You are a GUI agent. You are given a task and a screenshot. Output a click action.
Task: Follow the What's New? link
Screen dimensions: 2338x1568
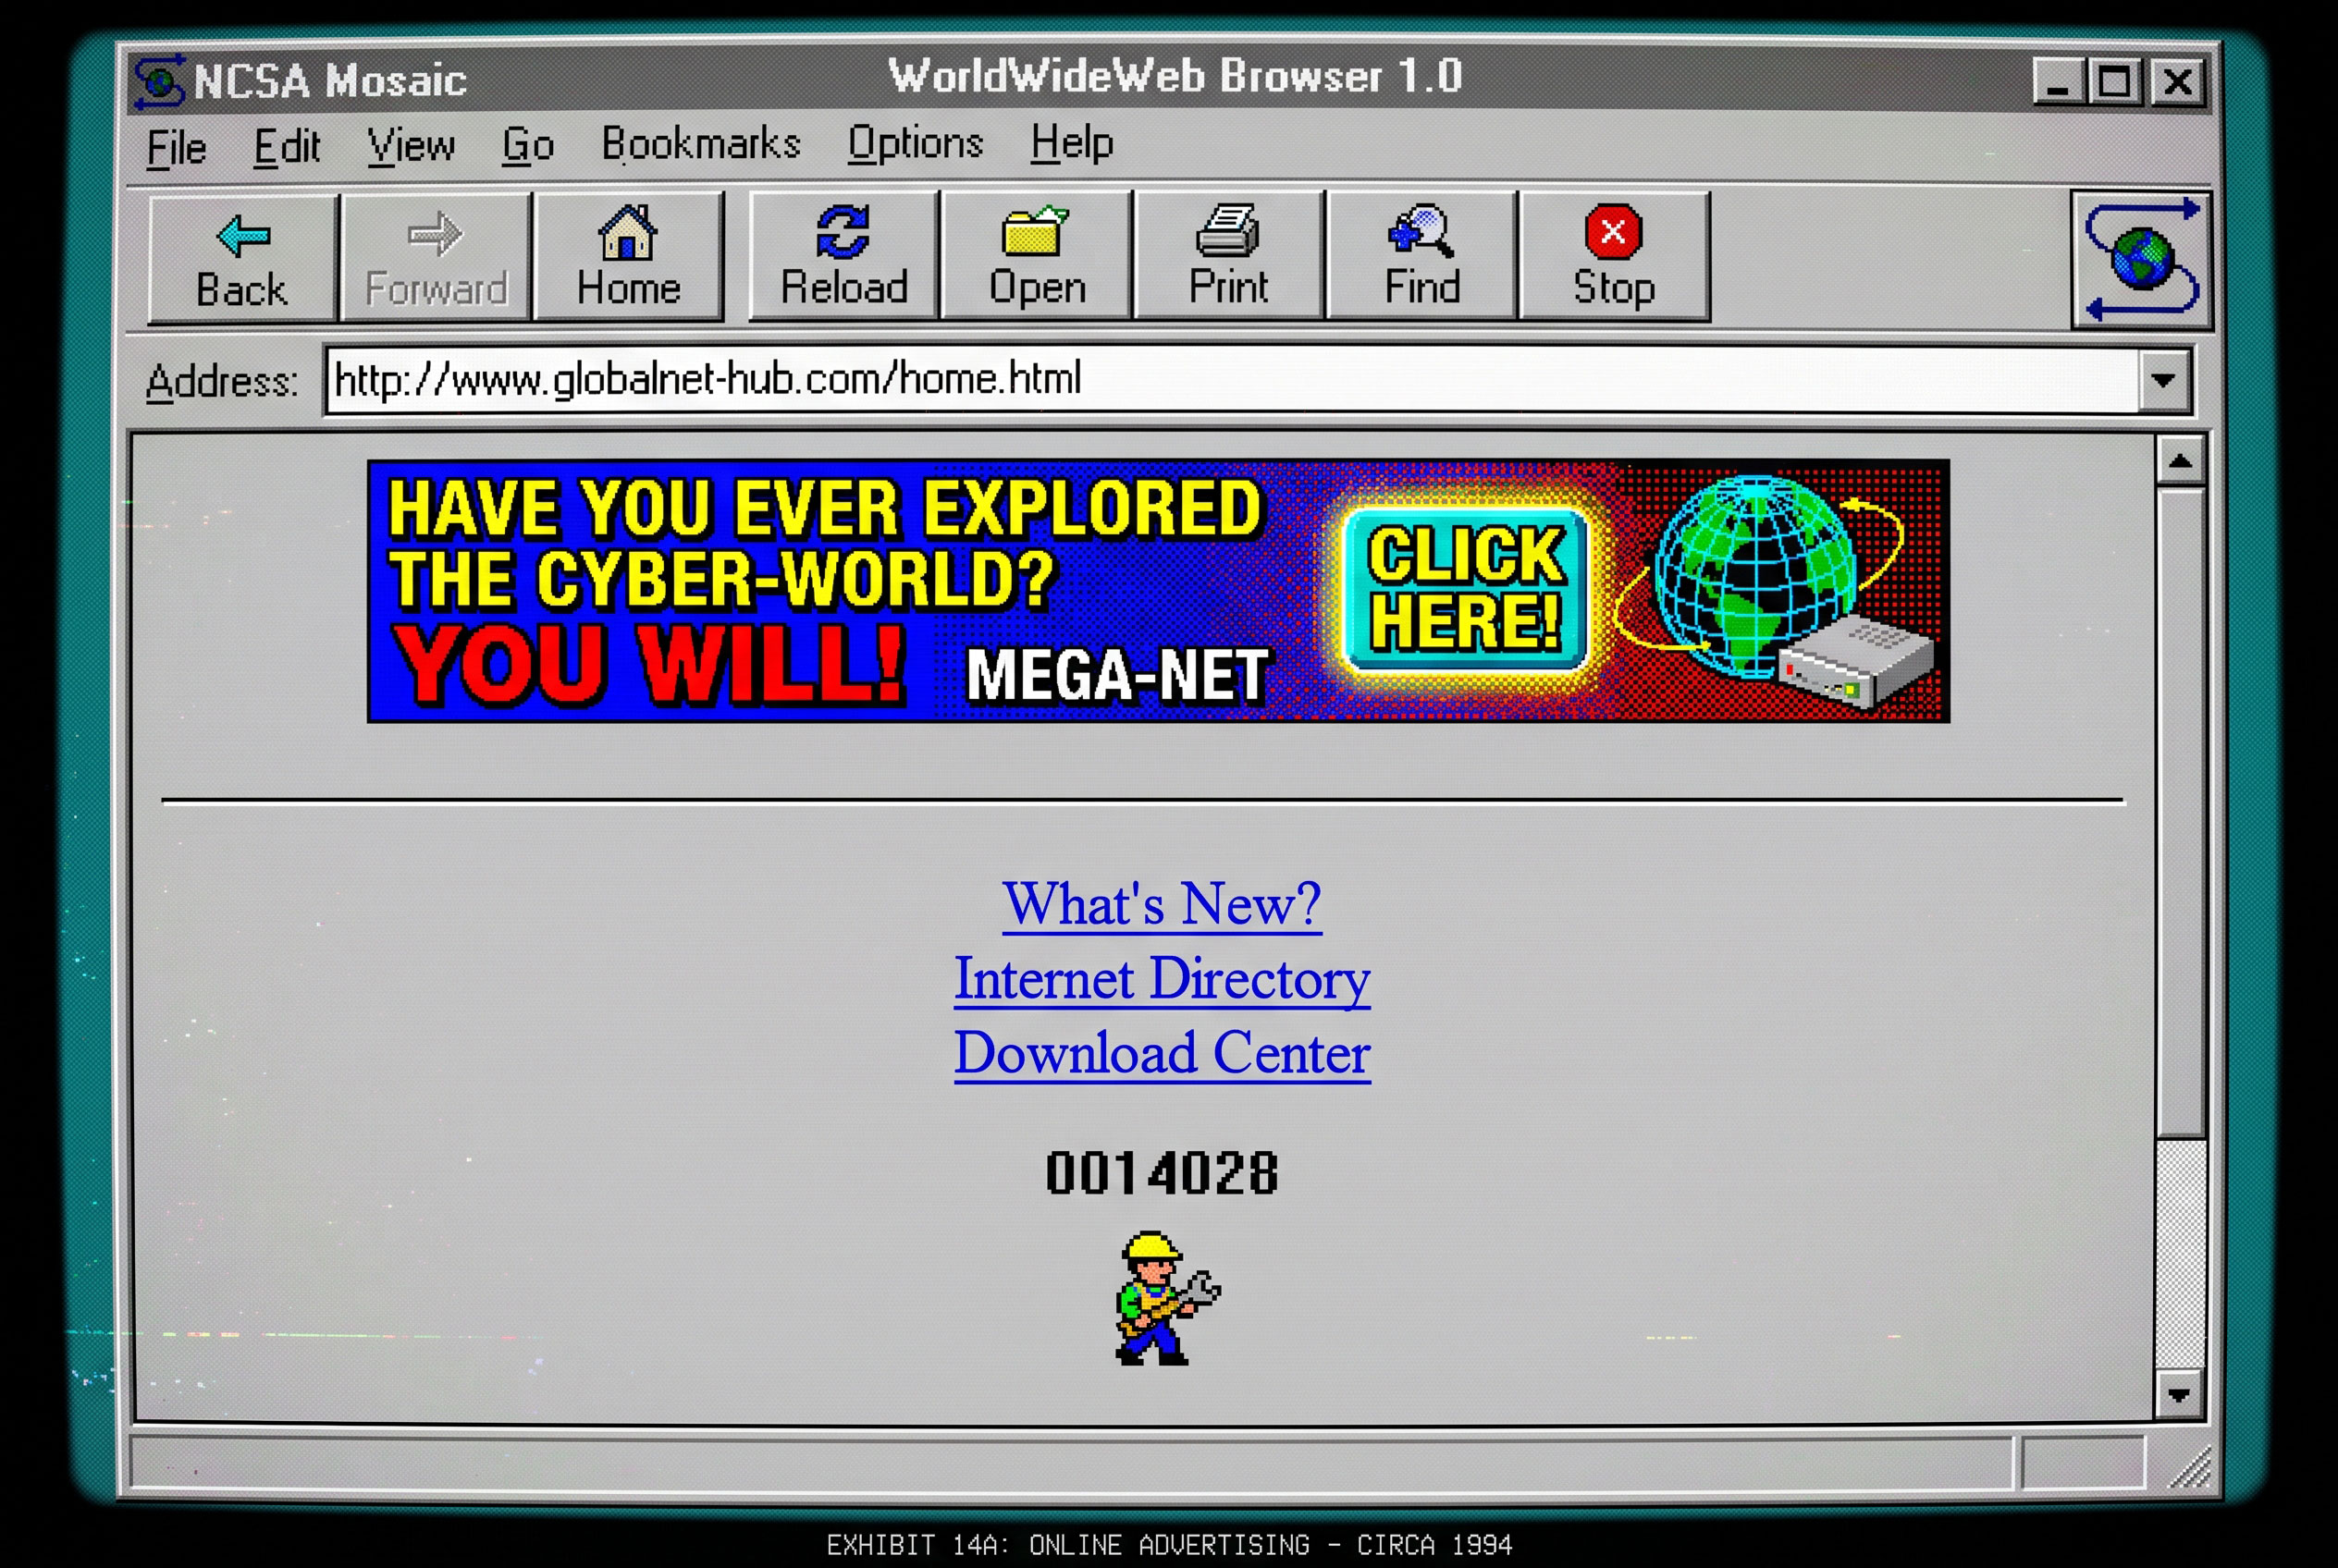(x=1162, y=905)
